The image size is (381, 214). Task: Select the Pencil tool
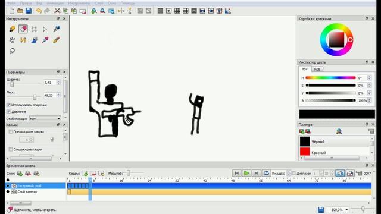pos(12,29)
